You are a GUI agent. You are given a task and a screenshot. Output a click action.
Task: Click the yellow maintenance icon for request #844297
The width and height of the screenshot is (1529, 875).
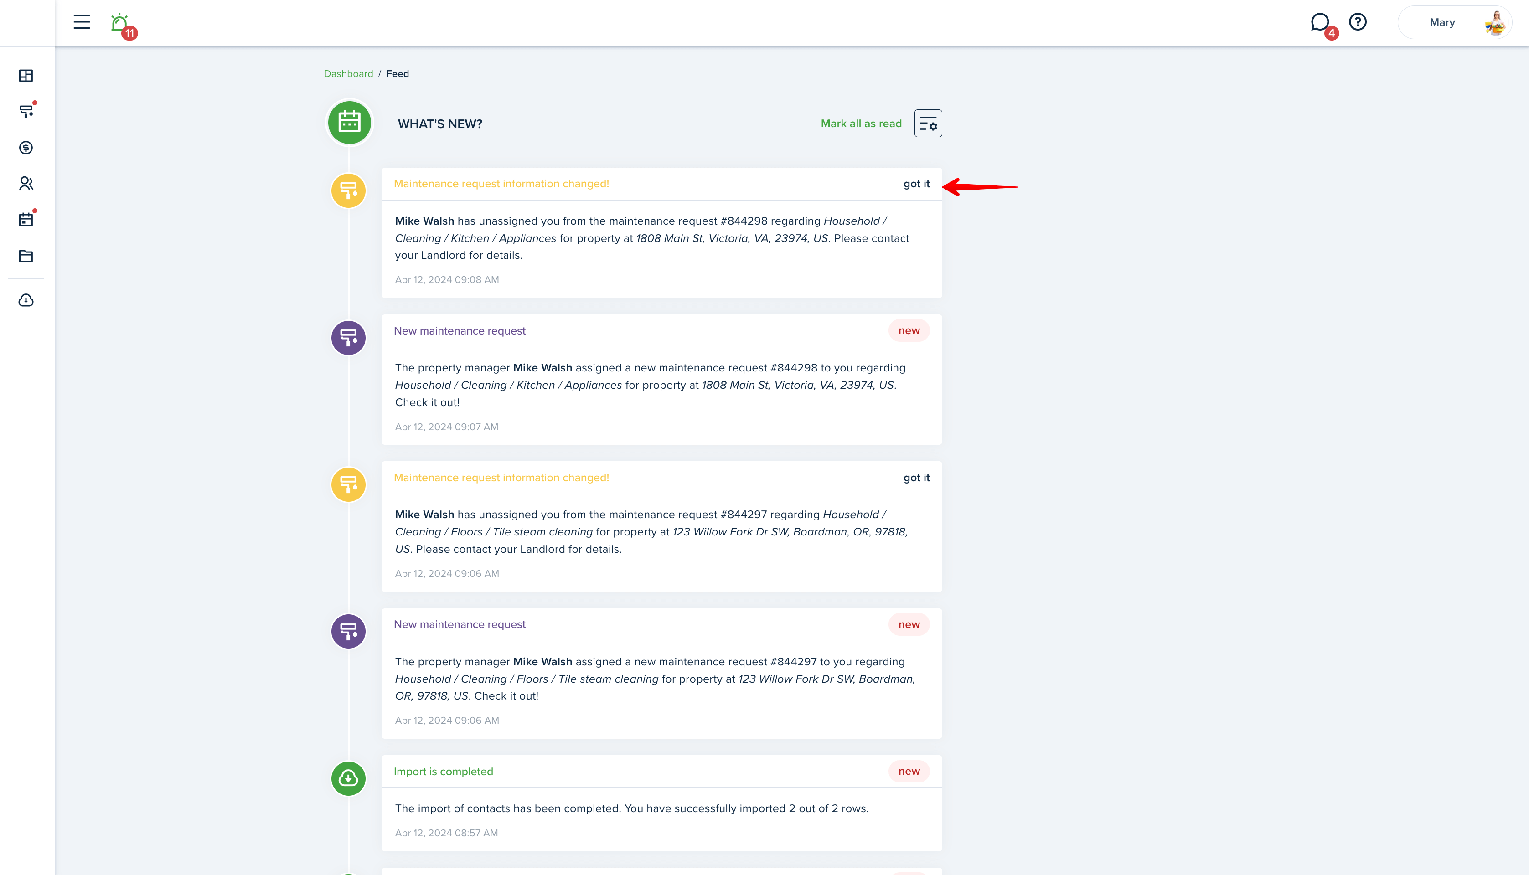coord(349,484)
